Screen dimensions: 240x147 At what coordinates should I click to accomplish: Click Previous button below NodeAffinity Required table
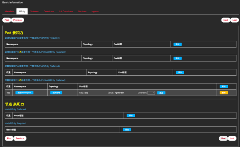tap(20, 139)
